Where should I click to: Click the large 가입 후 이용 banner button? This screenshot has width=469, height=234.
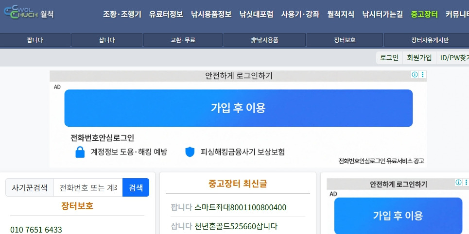pyautogui.click(x=239, y=108)
